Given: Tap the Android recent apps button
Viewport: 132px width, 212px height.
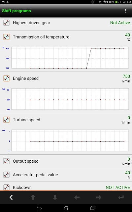Looking at the screenshot, I should [x=93, y=208].
